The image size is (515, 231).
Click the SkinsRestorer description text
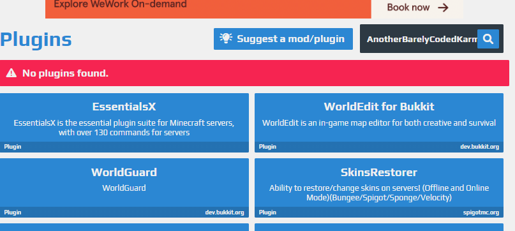(x=379, y=193)
